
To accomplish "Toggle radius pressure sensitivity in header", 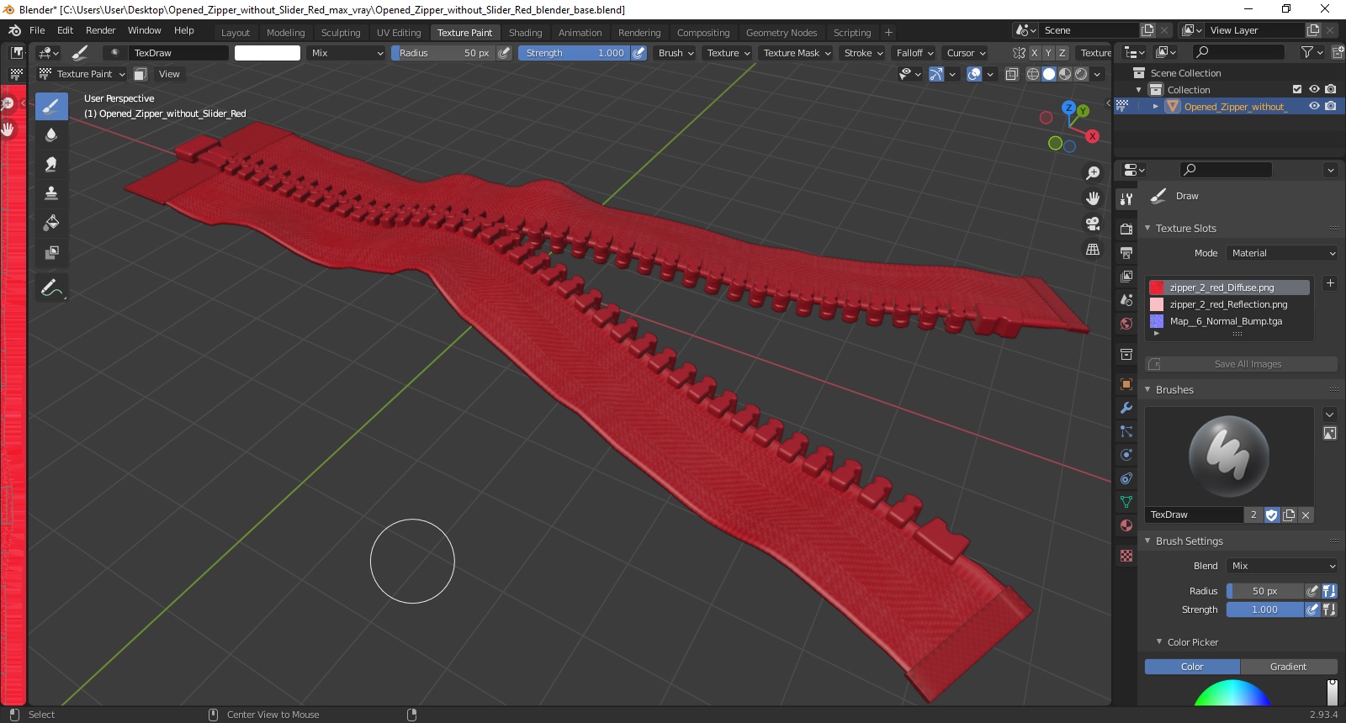I will pos(504,53).
